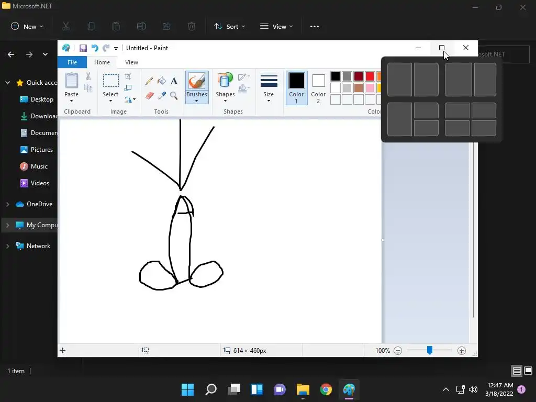Open Videos in the navigation pane

point(35,183)
